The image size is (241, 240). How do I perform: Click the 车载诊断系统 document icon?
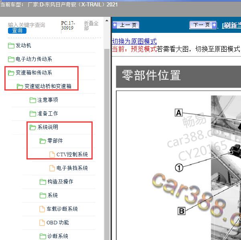[x=42, y=209]
